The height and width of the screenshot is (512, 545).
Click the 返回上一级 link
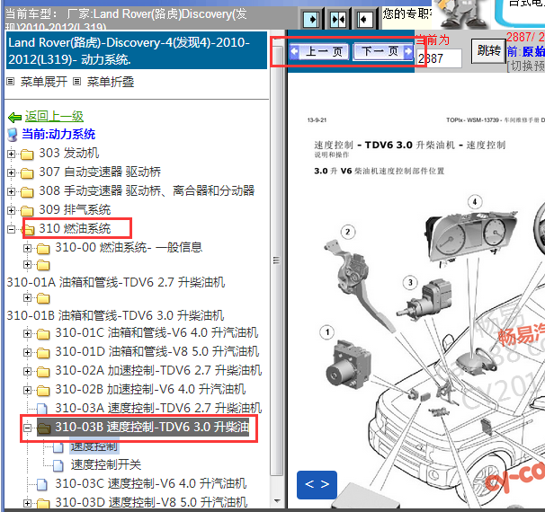tap(54, 116)
